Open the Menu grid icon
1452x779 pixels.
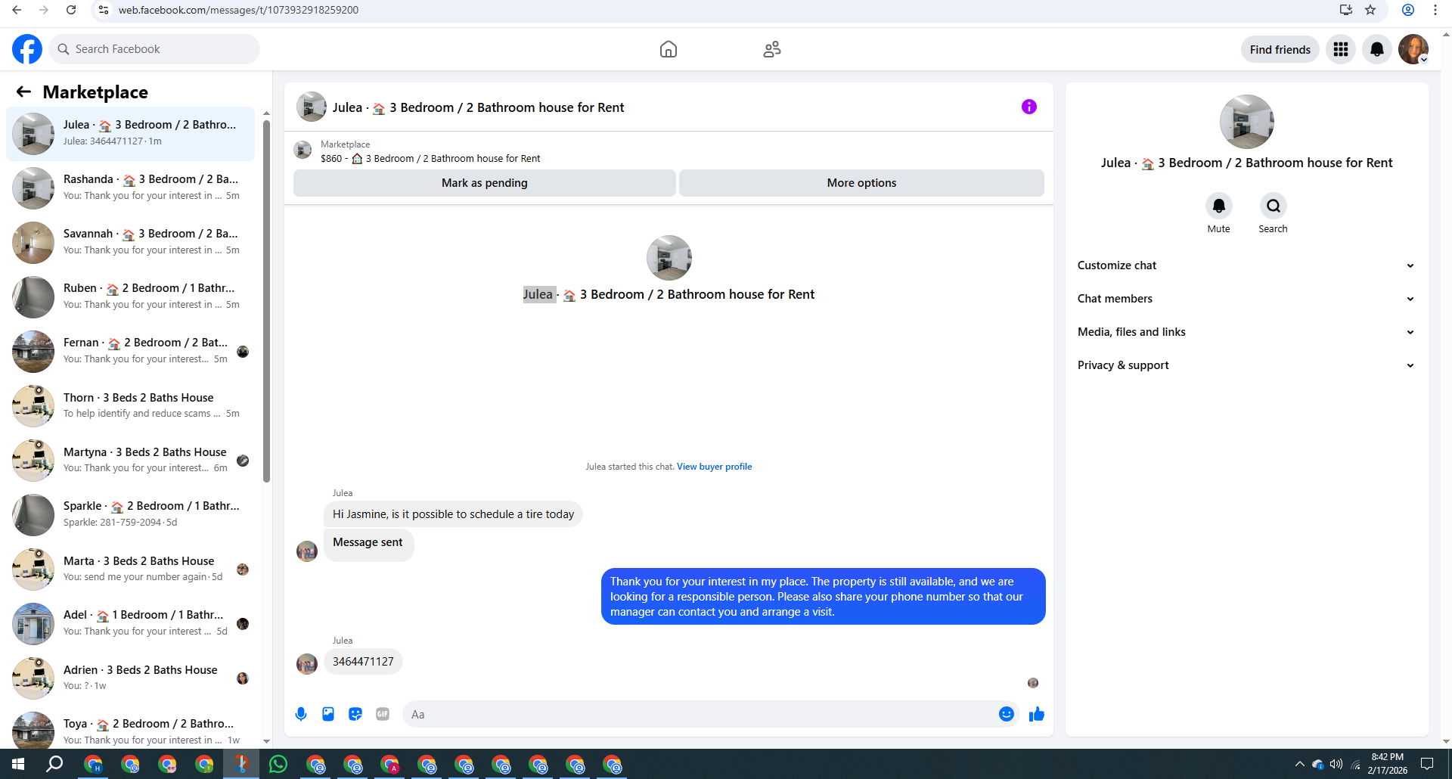click(1340, 49)
